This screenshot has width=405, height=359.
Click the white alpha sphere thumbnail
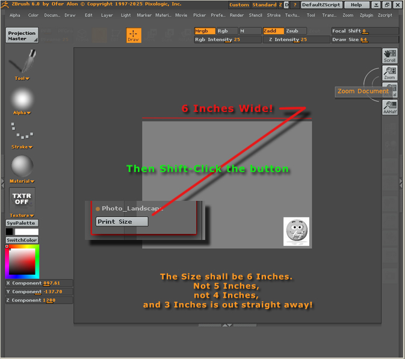[22, 99]
